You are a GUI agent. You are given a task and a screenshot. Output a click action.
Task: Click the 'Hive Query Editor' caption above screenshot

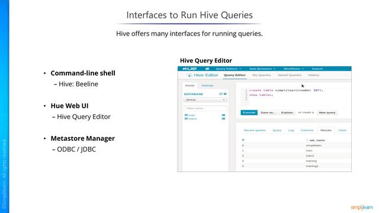point(206,60)
